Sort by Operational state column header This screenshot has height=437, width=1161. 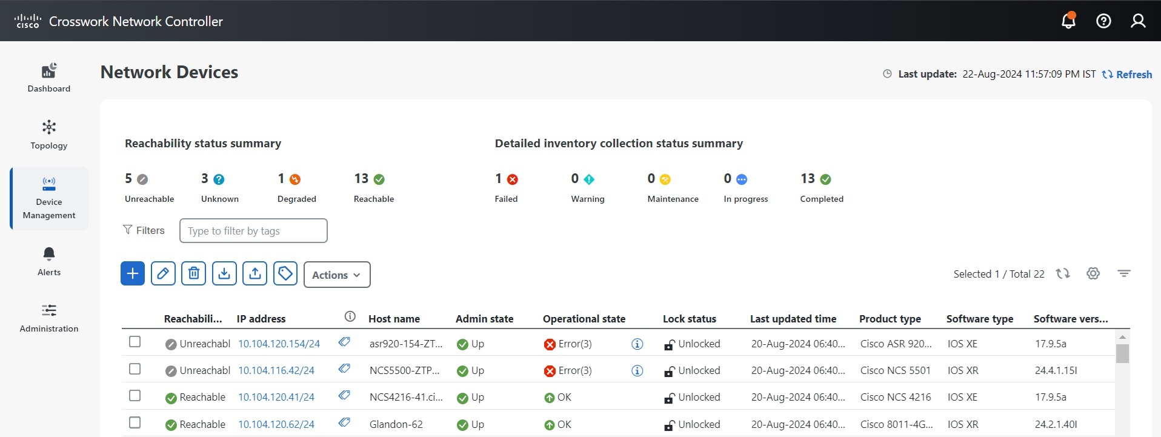[x=584, y=319]
